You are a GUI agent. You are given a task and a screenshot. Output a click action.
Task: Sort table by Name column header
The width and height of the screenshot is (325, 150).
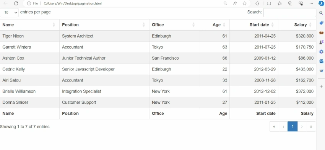click(x=30, y=25)
